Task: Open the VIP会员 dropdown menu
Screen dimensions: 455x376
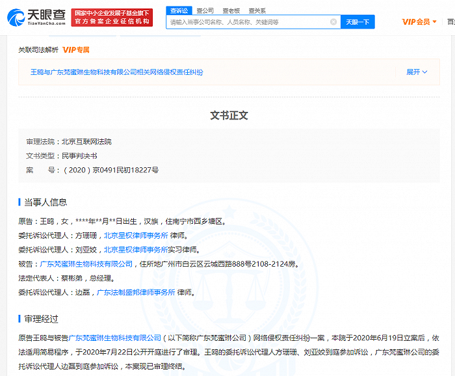Action: (419, 22)
